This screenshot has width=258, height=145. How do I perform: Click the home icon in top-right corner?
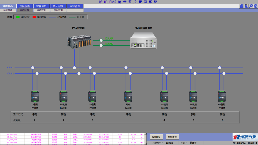point(241,6)
